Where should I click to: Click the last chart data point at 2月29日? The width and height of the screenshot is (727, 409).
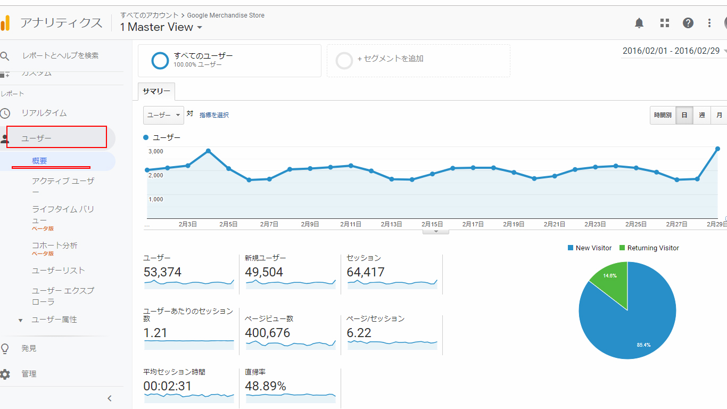(x=717, y=149)
